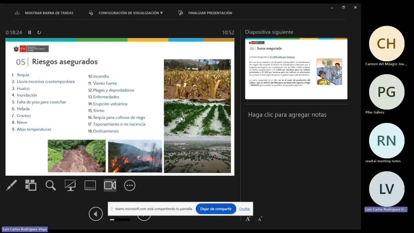Click list item Plagas y depredadores
The height and width of the screenshot is (233, 414).
(x=114, y=90)
